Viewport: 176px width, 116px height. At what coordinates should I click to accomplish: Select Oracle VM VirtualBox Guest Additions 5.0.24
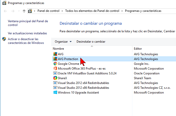click(x=87, y=73)
